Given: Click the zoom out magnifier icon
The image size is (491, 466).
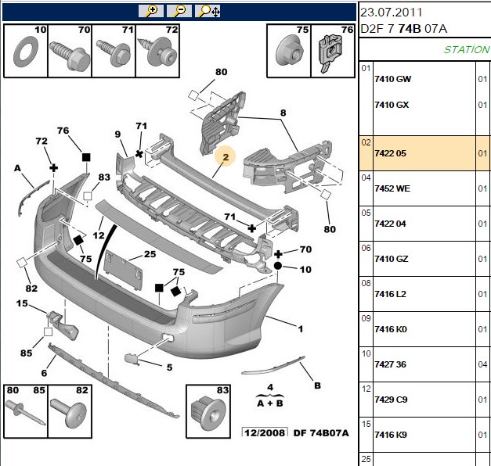Looking at the screenshot, I should (x=179, y=11).
